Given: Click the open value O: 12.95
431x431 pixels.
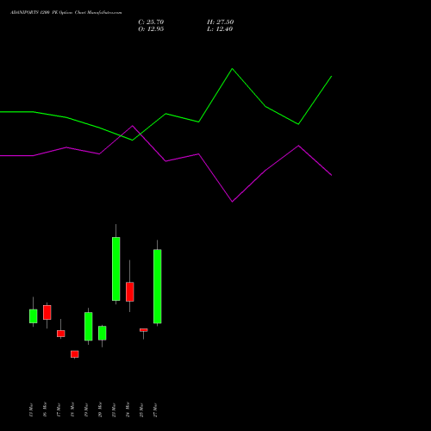Looking at the screenshot, I should [151, 29].
